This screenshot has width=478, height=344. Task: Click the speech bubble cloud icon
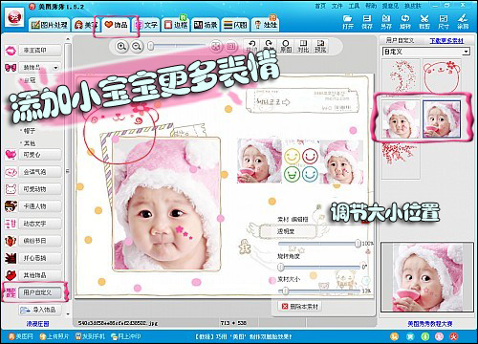[11, 172]
